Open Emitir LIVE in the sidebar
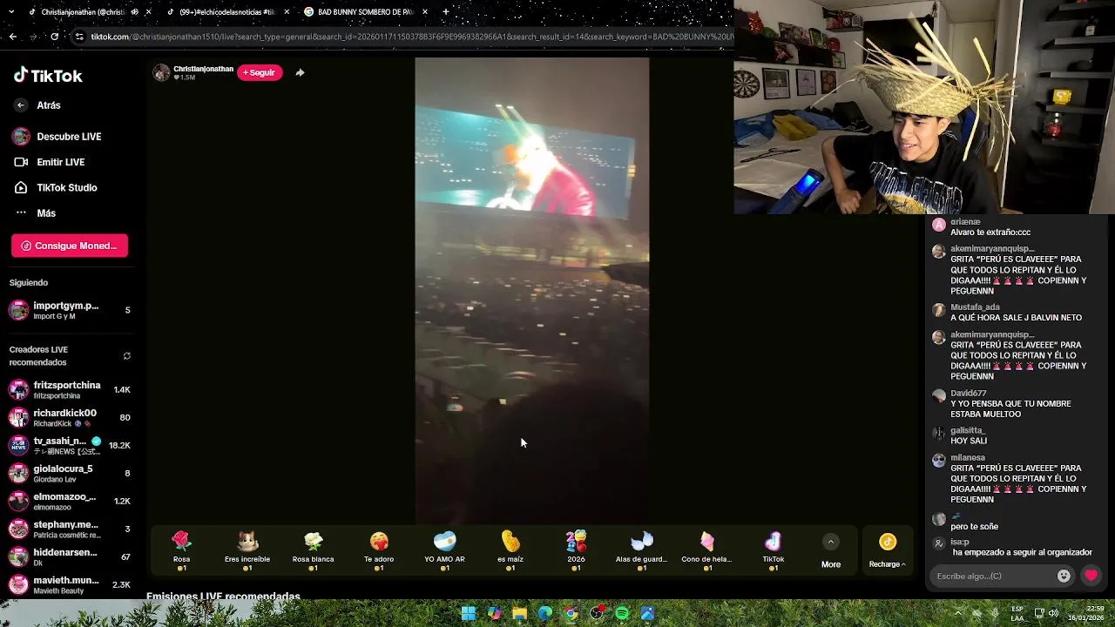 [x=50, y=162]
